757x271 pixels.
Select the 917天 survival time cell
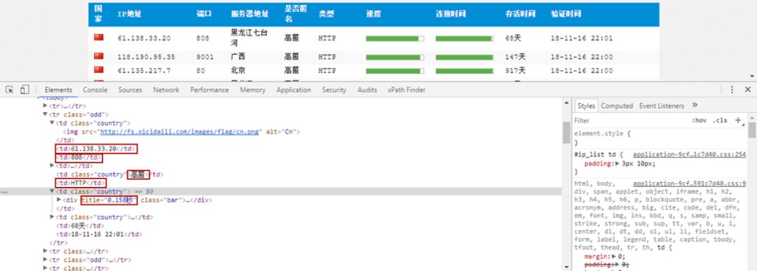[515, 71]
